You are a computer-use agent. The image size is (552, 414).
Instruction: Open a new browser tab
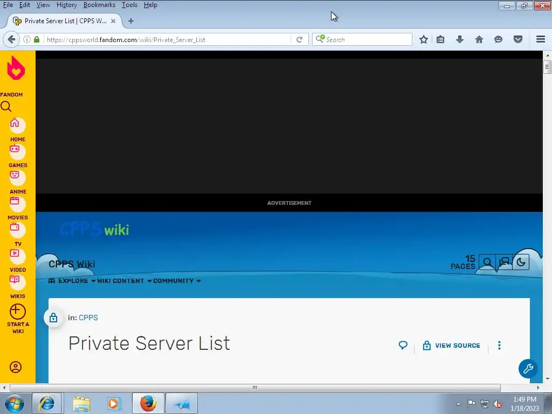pyautogui.click(x=131, y=21)
